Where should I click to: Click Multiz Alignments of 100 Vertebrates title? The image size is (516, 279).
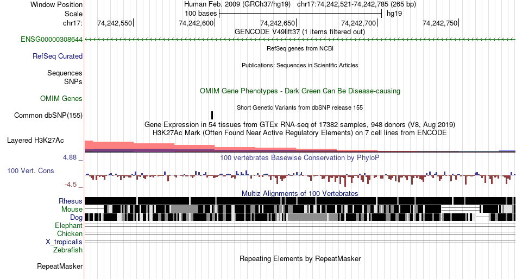[300, 193]
